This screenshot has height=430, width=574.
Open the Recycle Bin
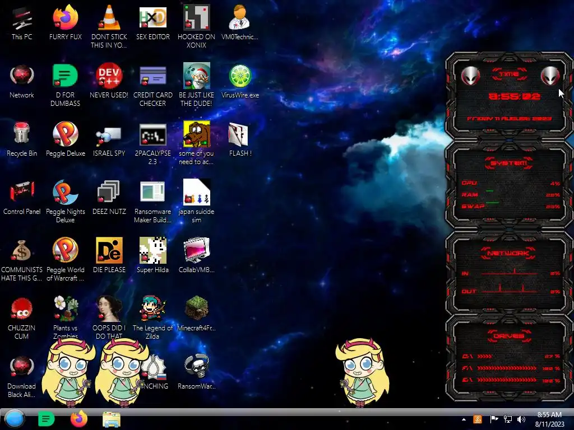(22, 139)
